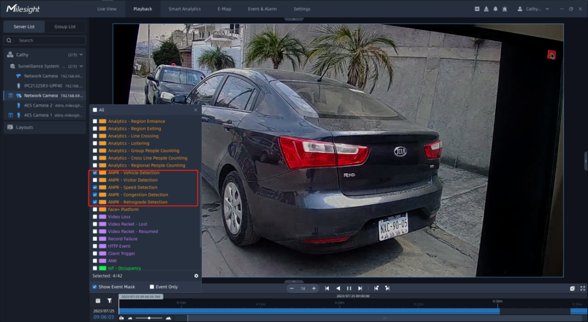Go to the Settings tab
The width and height of the screenshot is (588, 322).
(x=302, y=9)
